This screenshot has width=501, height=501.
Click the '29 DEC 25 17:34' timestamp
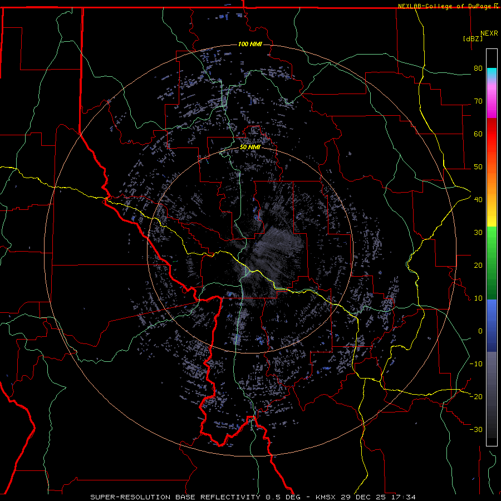pos(379,497)
